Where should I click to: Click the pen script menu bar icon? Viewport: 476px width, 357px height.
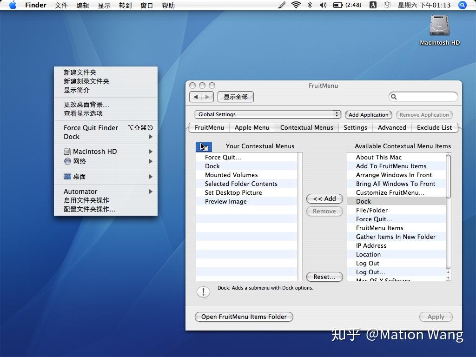point(282,5)
